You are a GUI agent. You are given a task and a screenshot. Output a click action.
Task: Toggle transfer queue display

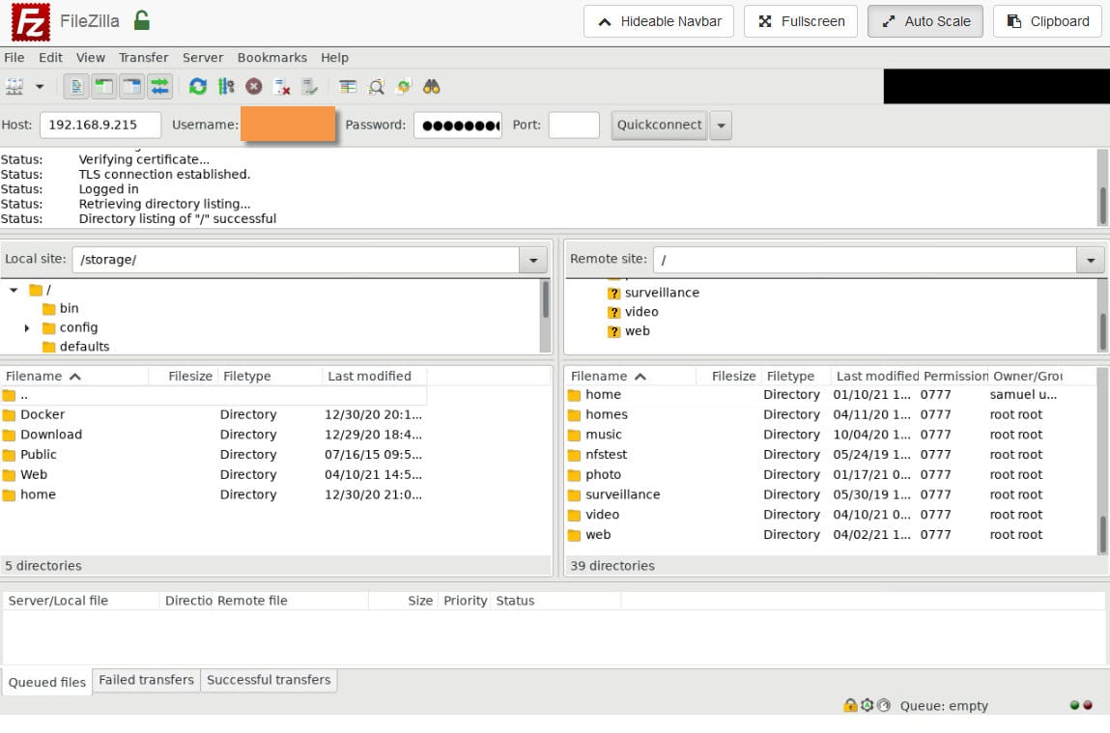point(160,86)
